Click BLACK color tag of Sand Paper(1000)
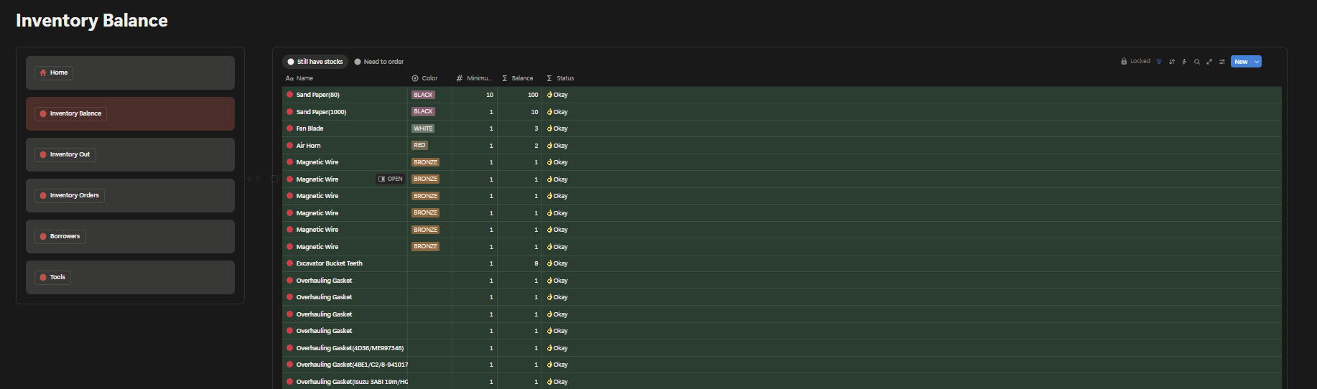 tap(423, 111)
